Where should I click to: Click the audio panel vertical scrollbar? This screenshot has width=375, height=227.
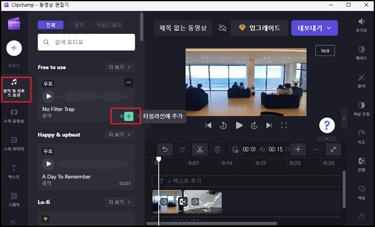(142, 27)
